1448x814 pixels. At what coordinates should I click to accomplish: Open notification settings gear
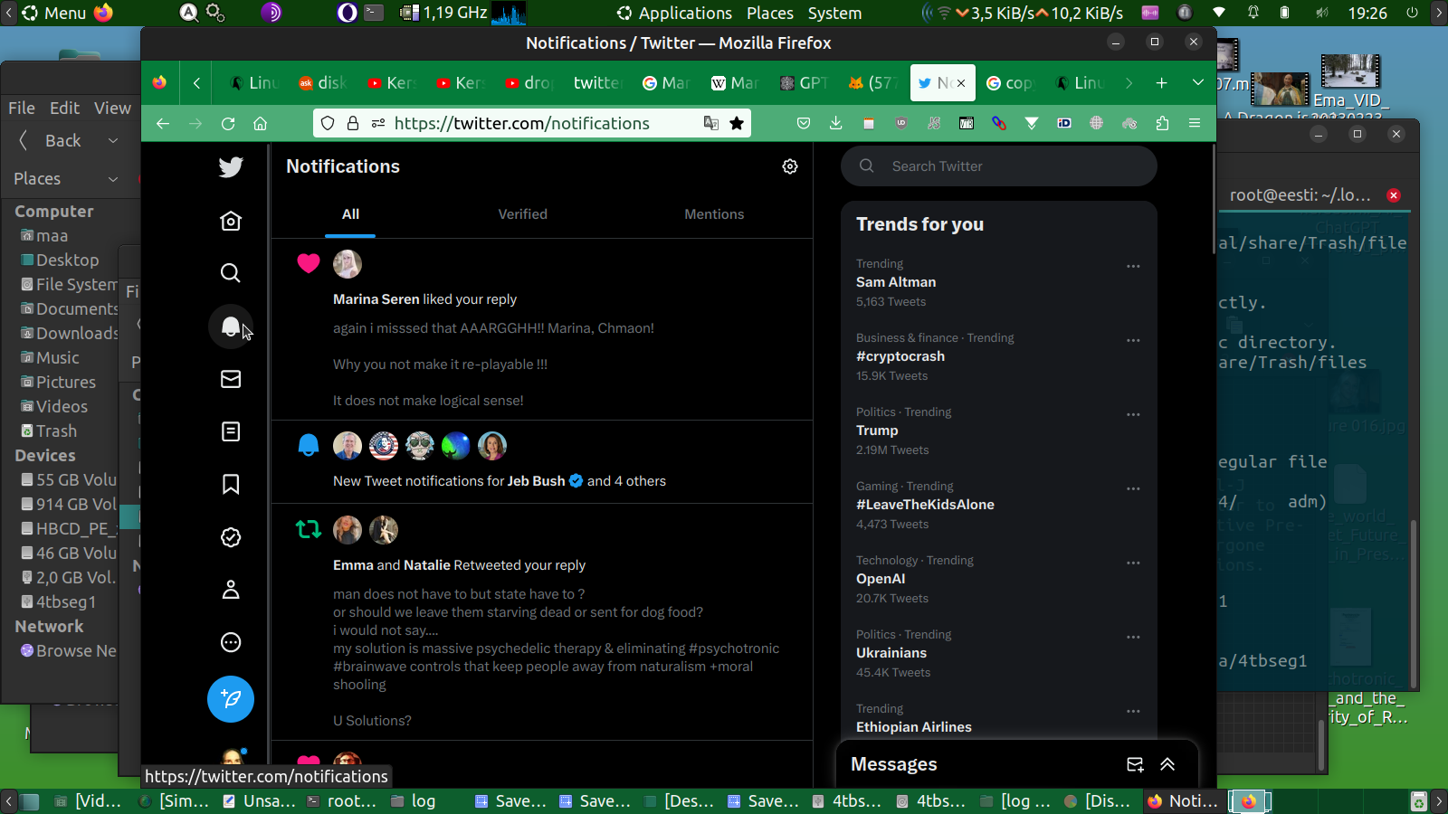click(790, 166)
